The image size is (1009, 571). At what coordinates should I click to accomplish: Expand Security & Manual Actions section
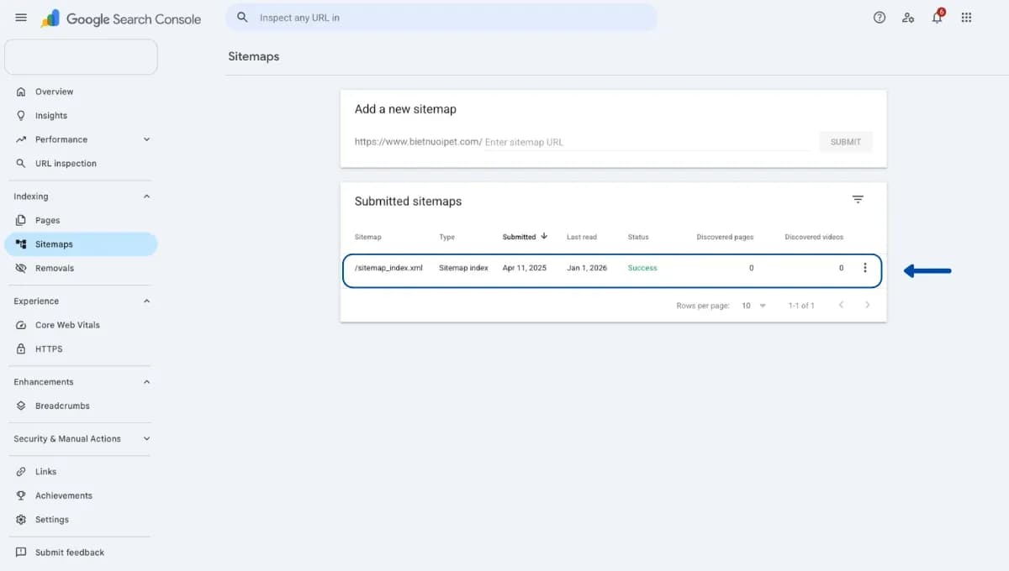tap(146, 438)
